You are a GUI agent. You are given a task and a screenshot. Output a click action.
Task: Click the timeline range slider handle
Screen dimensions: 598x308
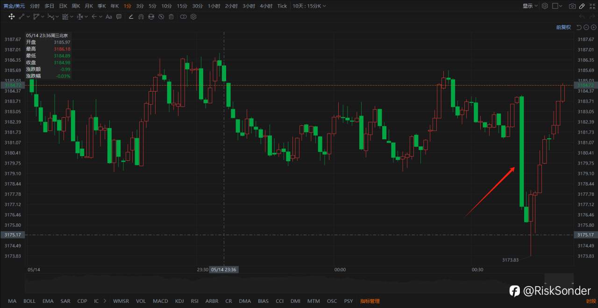click(x=559, y=279)
